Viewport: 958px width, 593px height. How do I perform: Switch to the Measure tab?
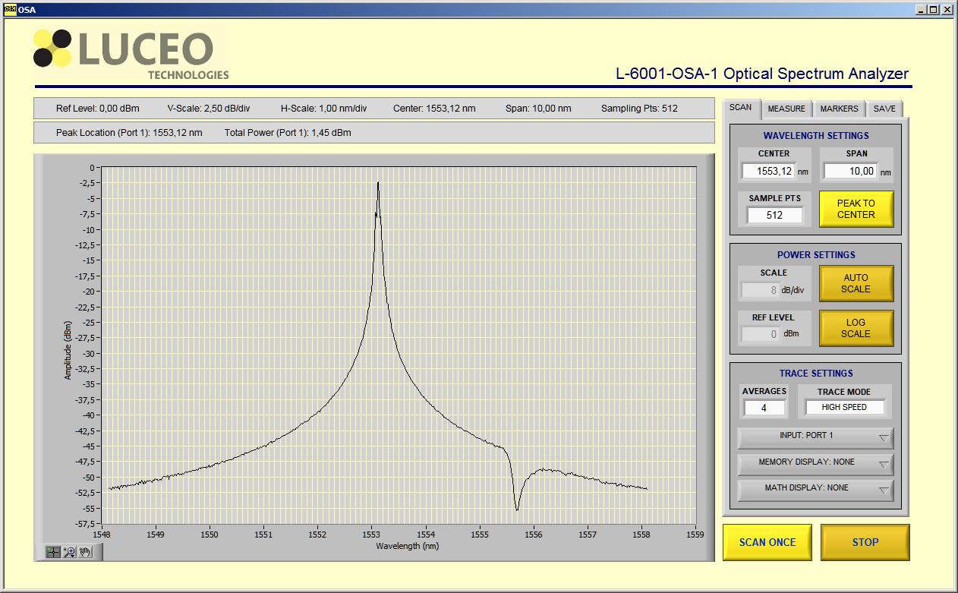coord(786,109)
